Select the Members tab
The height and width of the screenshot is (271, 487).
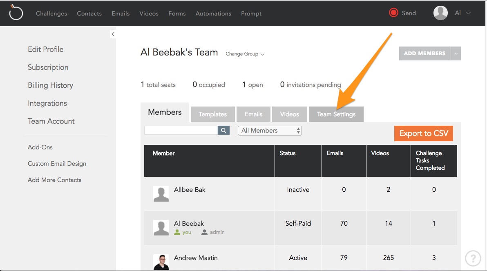(x=165, y=112)
